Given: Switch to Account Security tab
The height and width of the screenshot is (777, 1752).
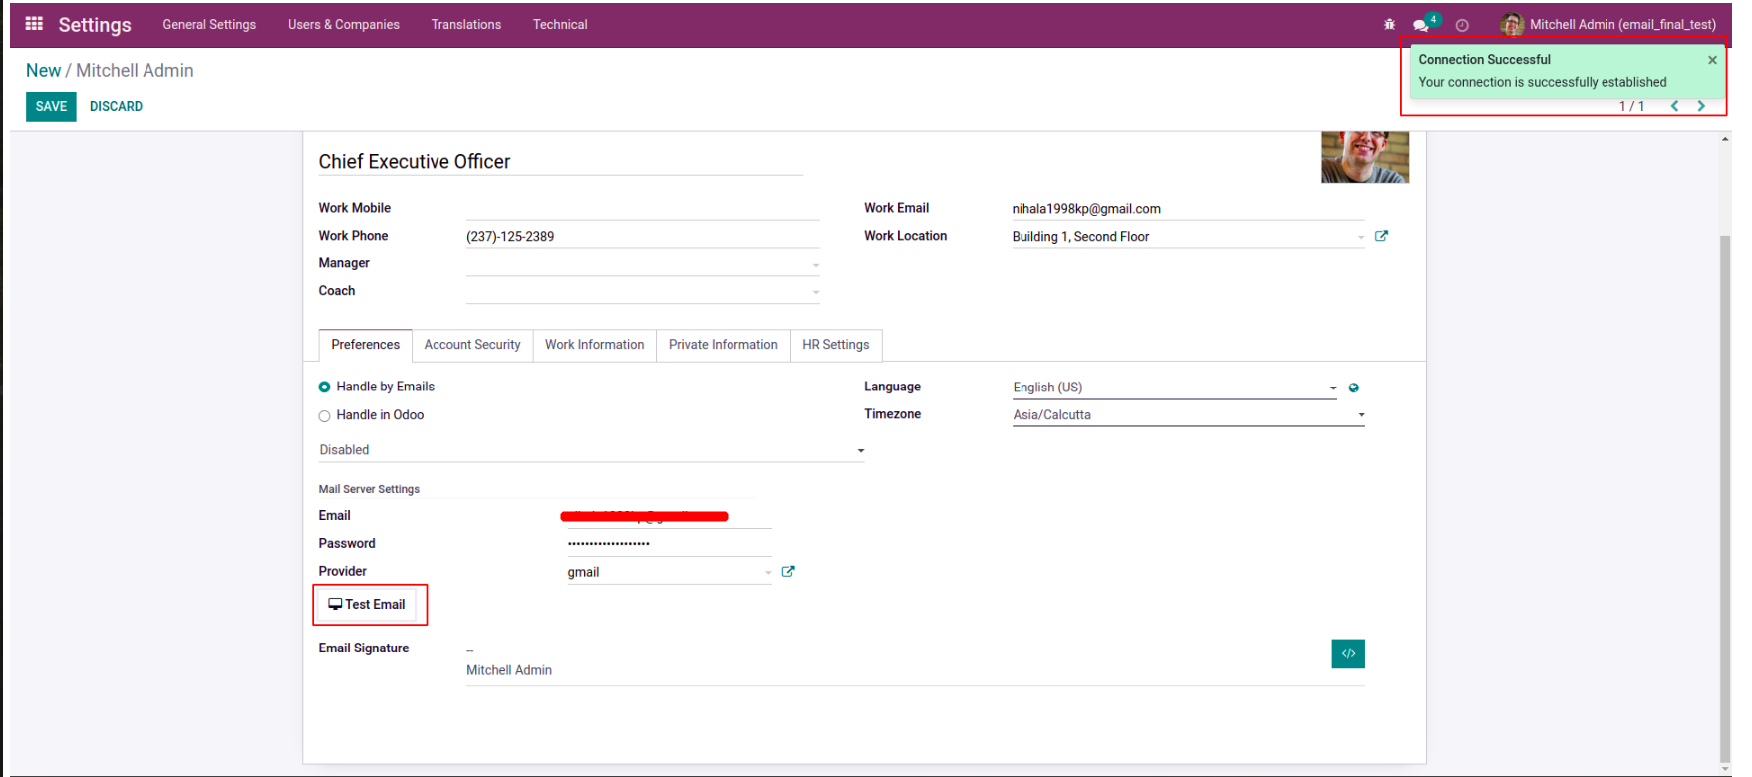Looking at the screenshot, I should pyautogui.click(x=472, y=345).
